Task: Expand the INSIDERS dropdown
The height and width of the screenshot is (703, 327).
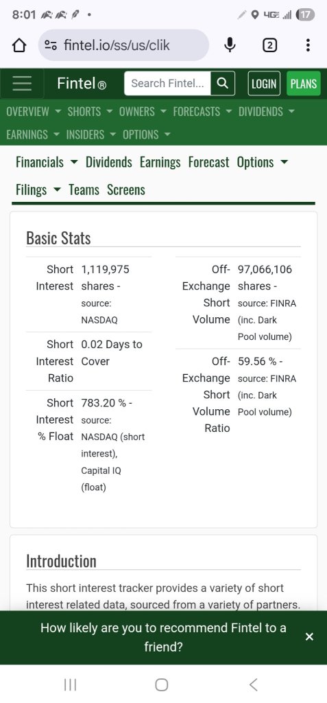Action: click(91, 135)
